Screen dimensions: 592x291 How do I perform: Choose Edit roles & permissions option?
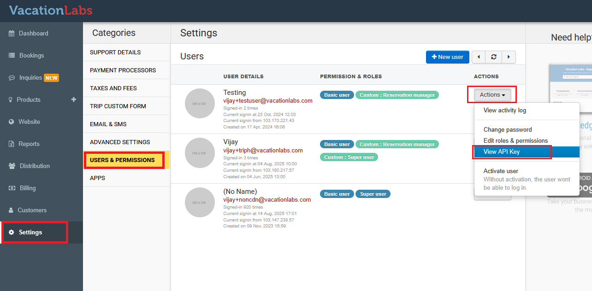[x=515, y=141]
